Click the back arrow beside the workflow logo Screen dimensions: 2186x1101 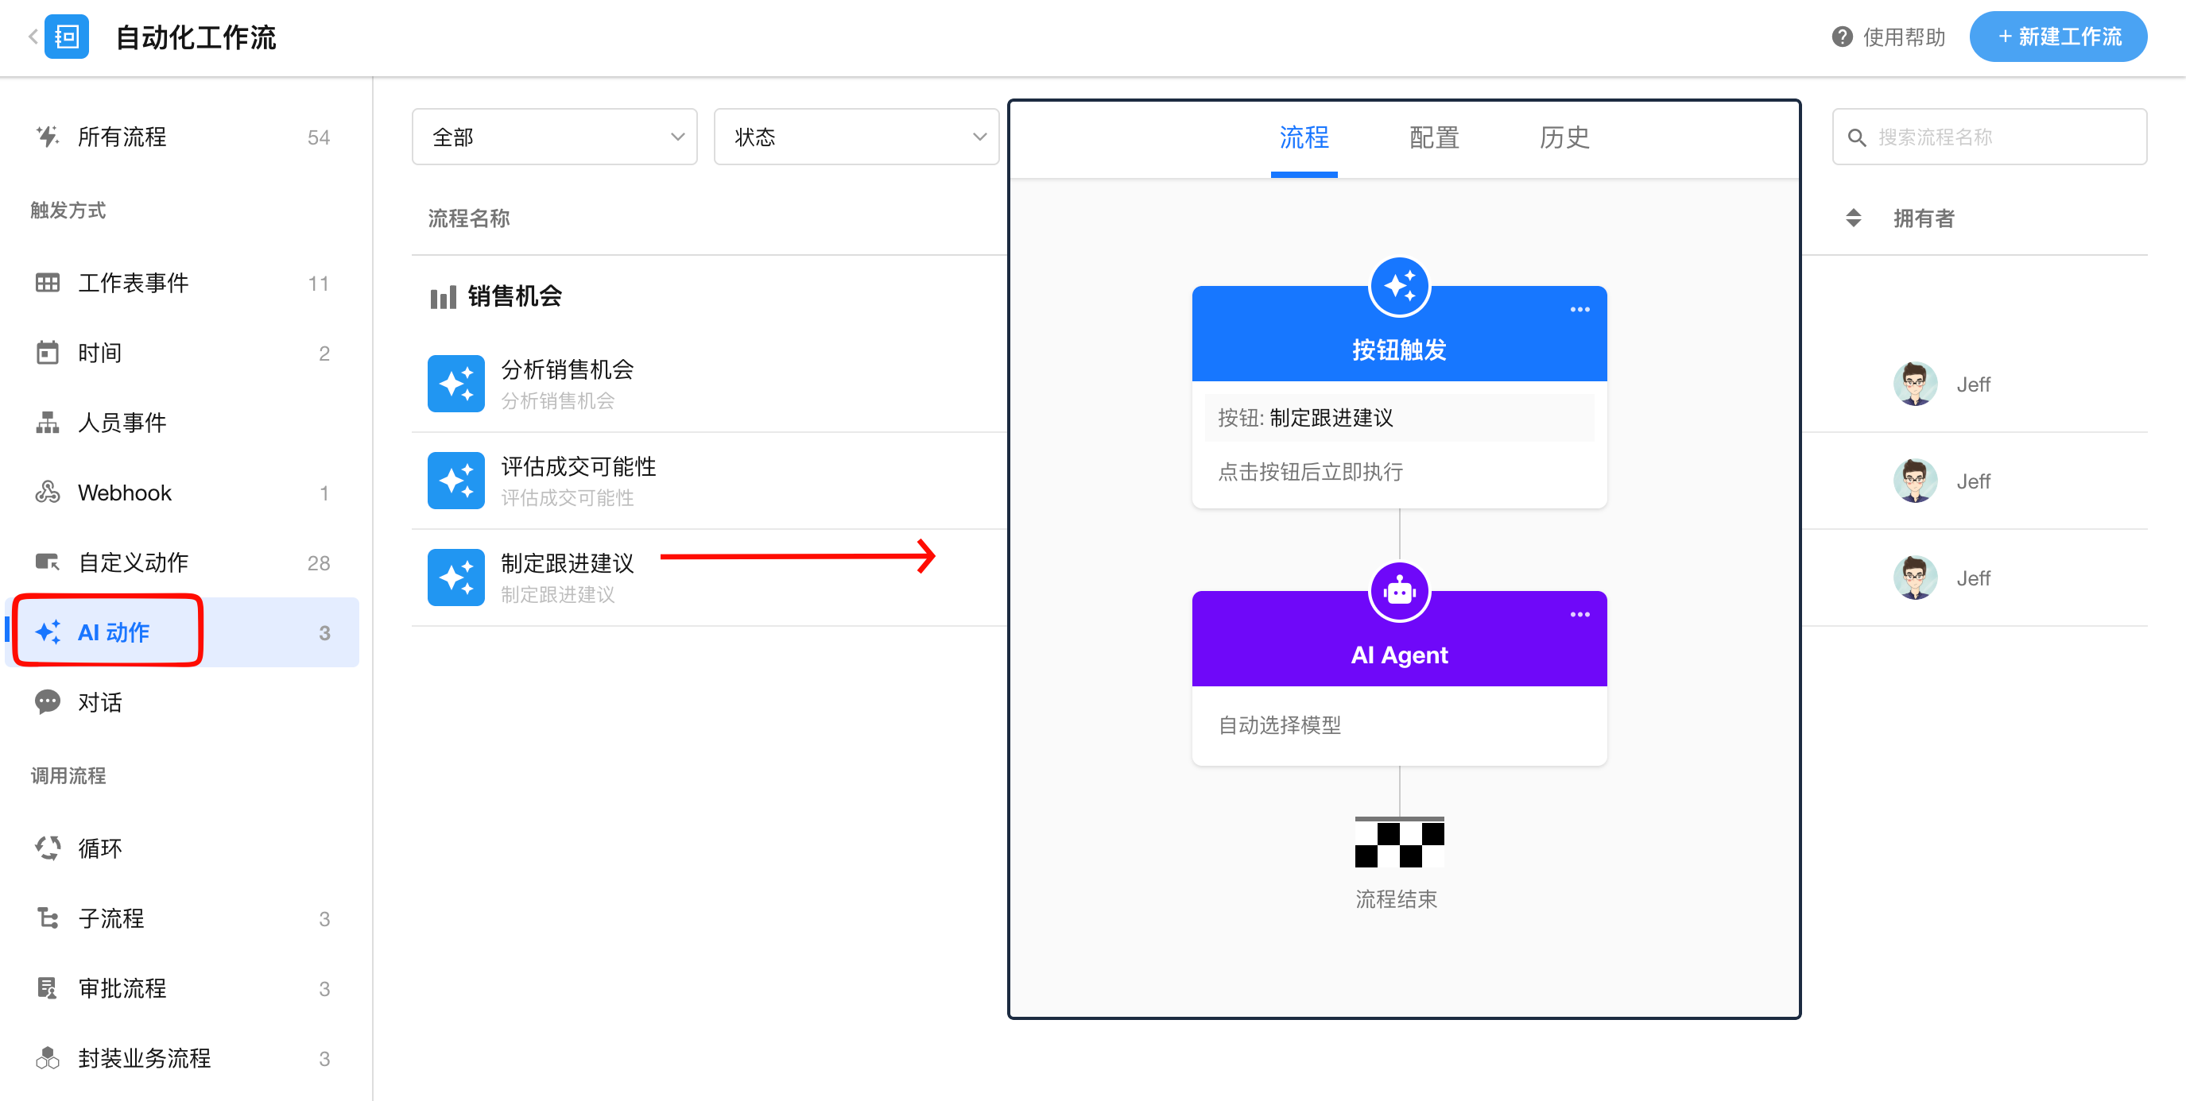coord(33,37)
